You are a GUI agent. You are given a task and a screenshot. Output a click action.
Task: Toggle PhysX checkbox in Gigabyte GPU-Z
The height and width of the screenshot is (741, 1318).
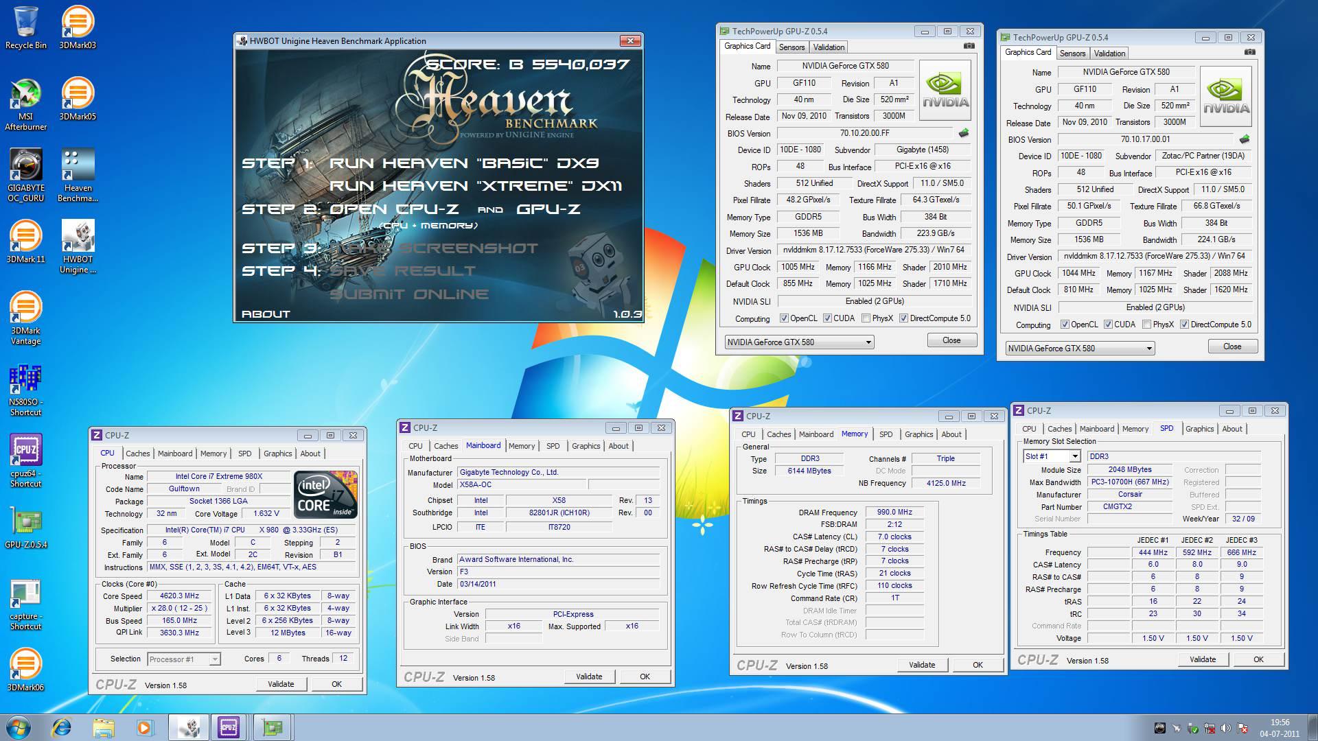(866, 318)
